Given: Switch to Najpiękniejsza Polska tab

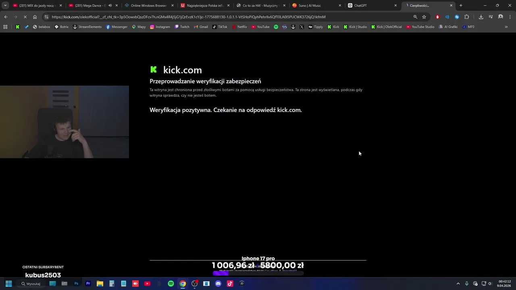Looking at the screenshot, I should click(x=205, y=6).
